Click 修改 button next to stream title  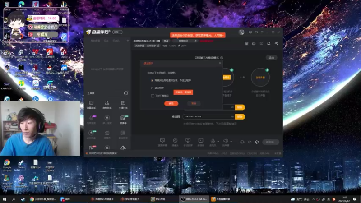point(166,41)
